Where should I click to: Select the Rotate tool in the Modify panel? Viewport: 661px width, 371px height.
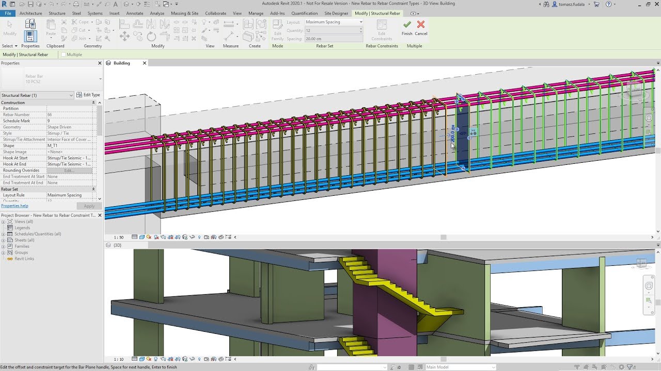tap(151, 36)
